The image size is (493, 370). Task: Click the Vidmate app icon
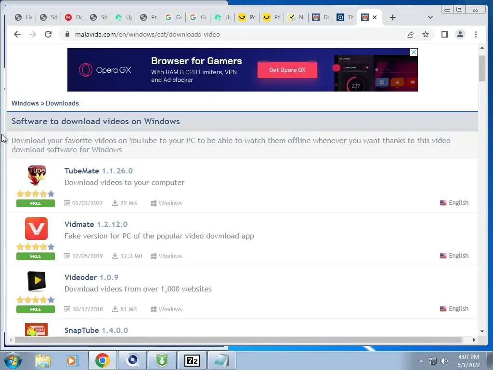(x=37, y=228)
